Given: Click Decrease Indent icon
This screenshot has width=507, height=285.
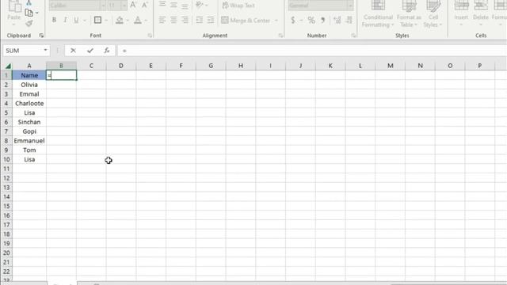Looking at the screenshot, I should tap(199, 20).
